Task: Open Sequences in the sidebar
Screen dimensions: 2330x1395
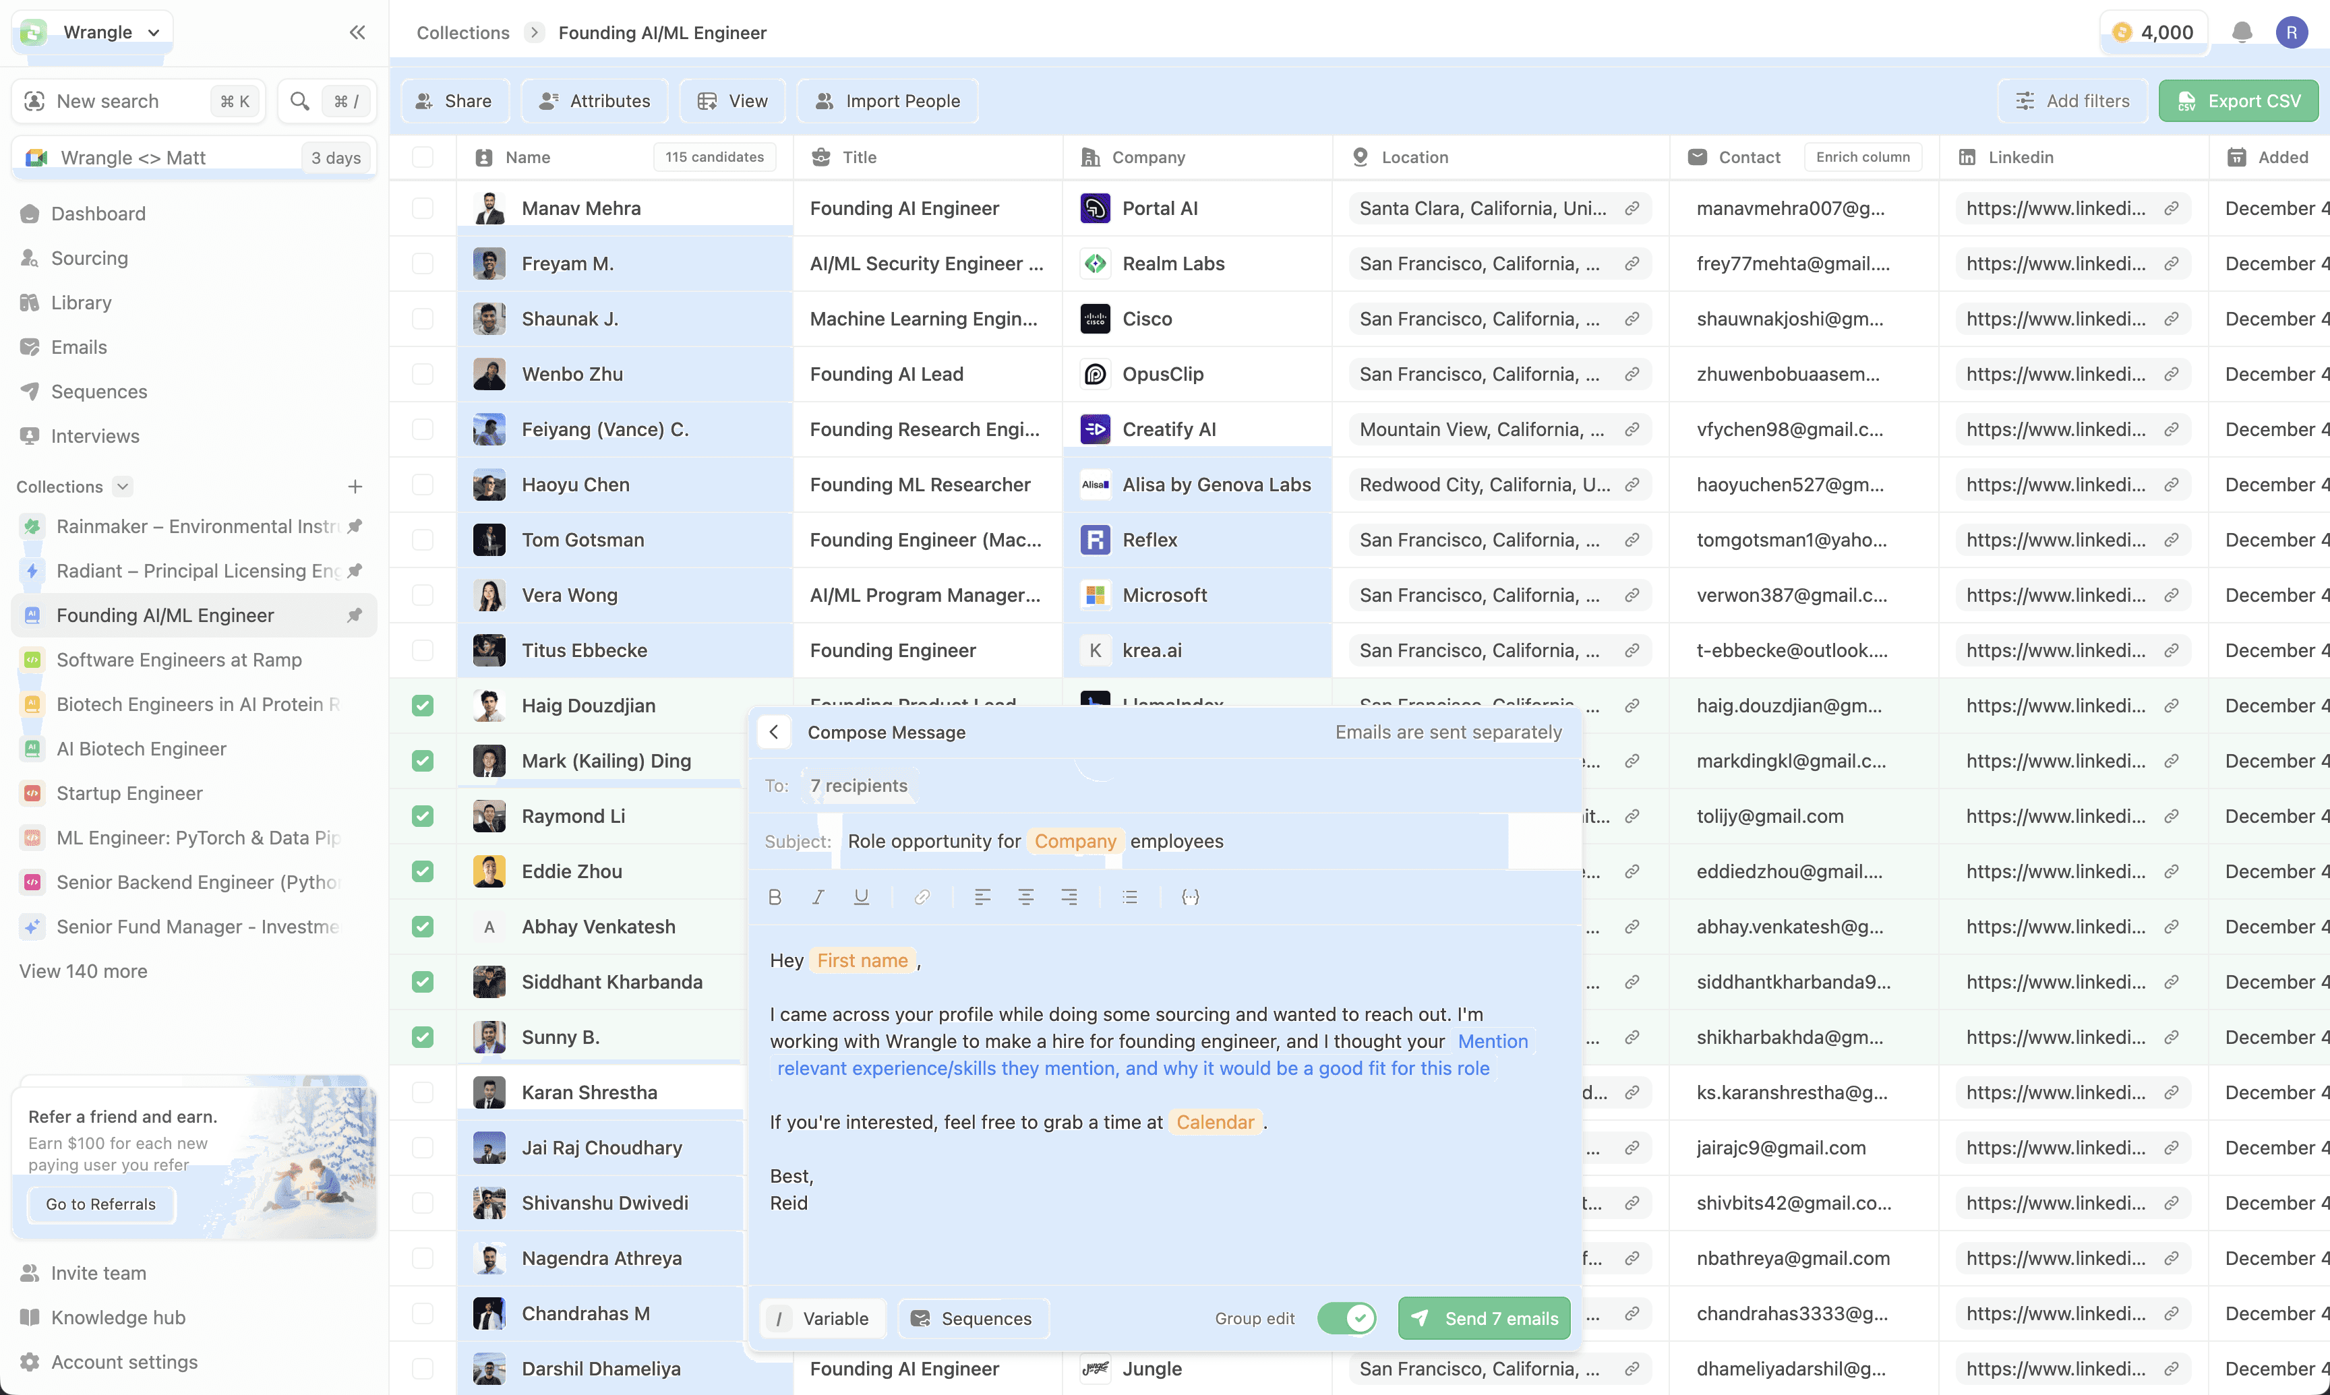Action: pos(98,391)
